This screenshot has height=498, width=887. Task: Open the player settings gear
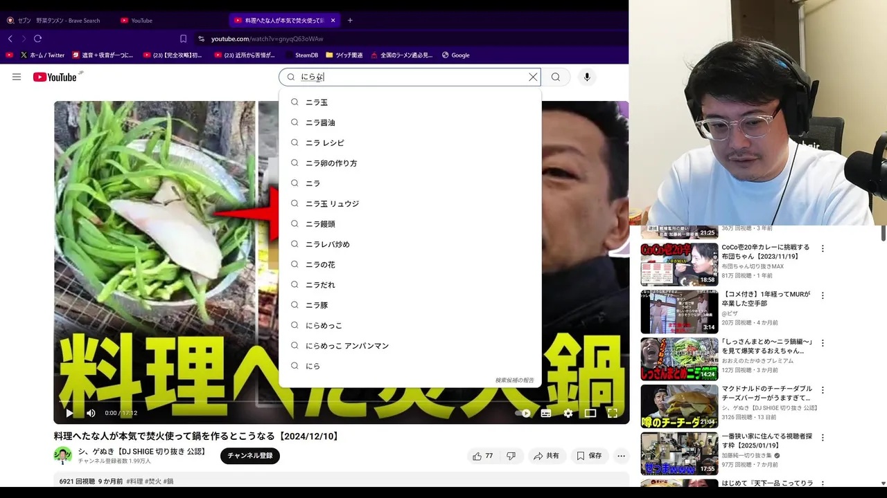(x=568, y=413)
